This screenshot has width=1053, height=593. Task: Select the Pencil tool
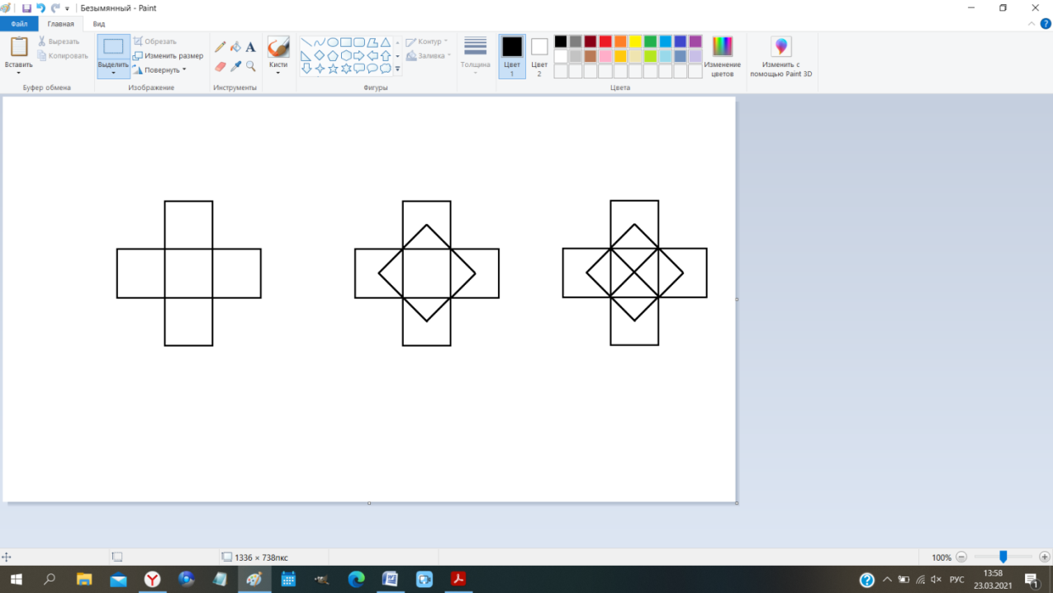(x=221, y=47)
